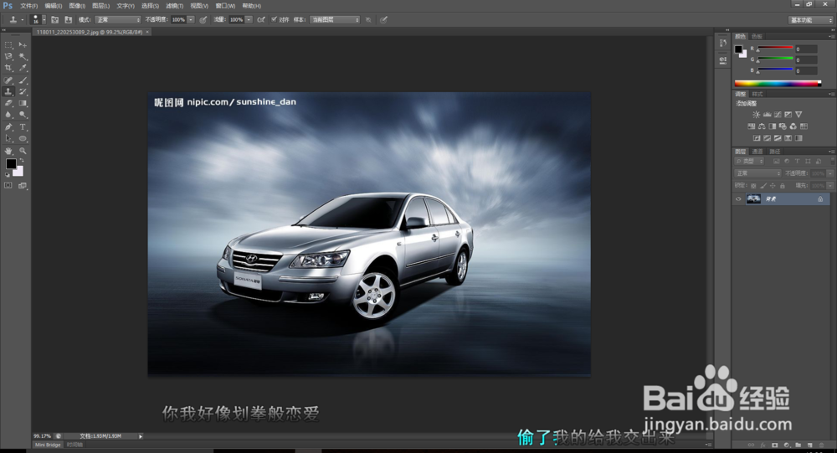Click the red R channel slider

pos(775,49)
